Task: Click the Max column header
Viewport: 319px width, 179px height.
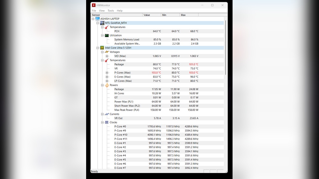Action: (x=189, y=15)
